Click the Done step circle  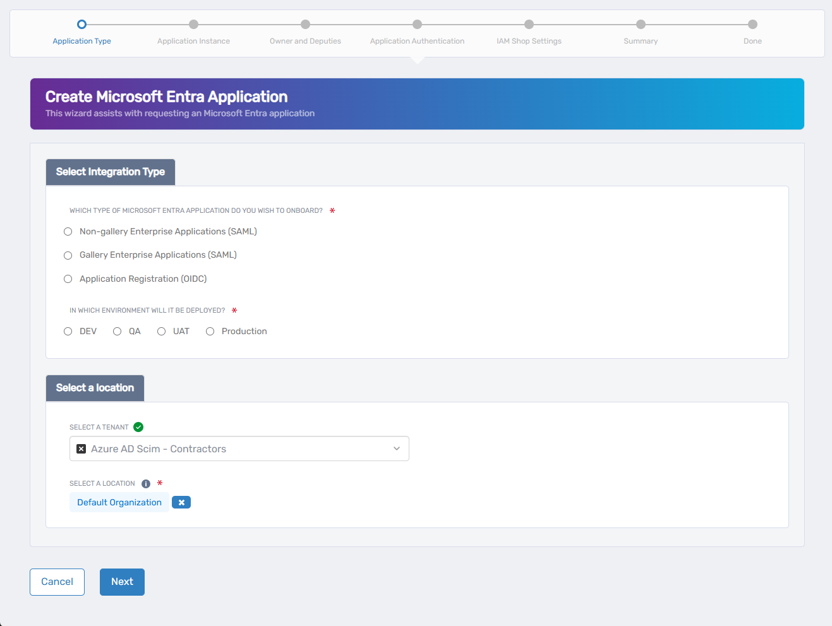coord(752,24)
